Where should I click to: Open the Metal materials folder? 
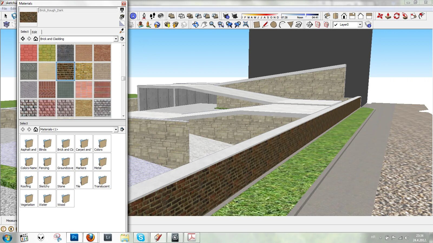point(102,162)
